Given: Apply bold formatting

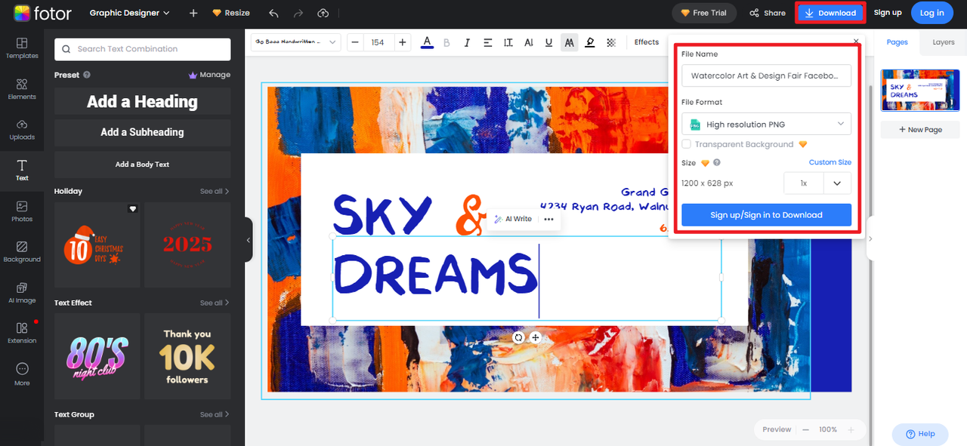Looking at the screenshot, I should [x=446, y=42].
